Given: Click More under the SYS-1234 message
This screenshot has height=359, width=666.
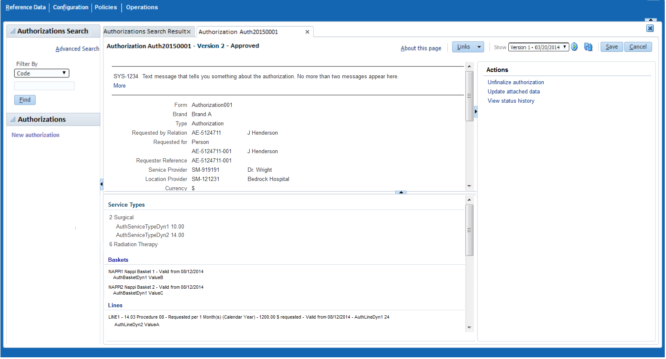Looking at the screenshot, I should point(119,86).
